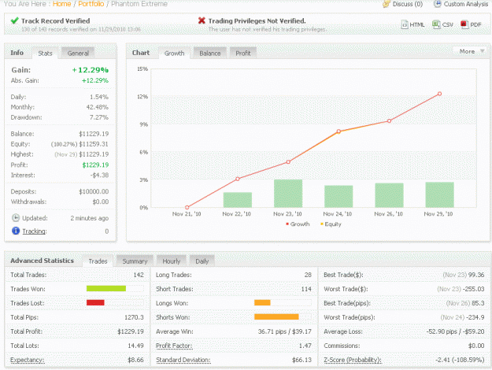Click the Discuss (0) link text
Image resolution: width=492 pixels, height=370 pixels.
point(408,4)
